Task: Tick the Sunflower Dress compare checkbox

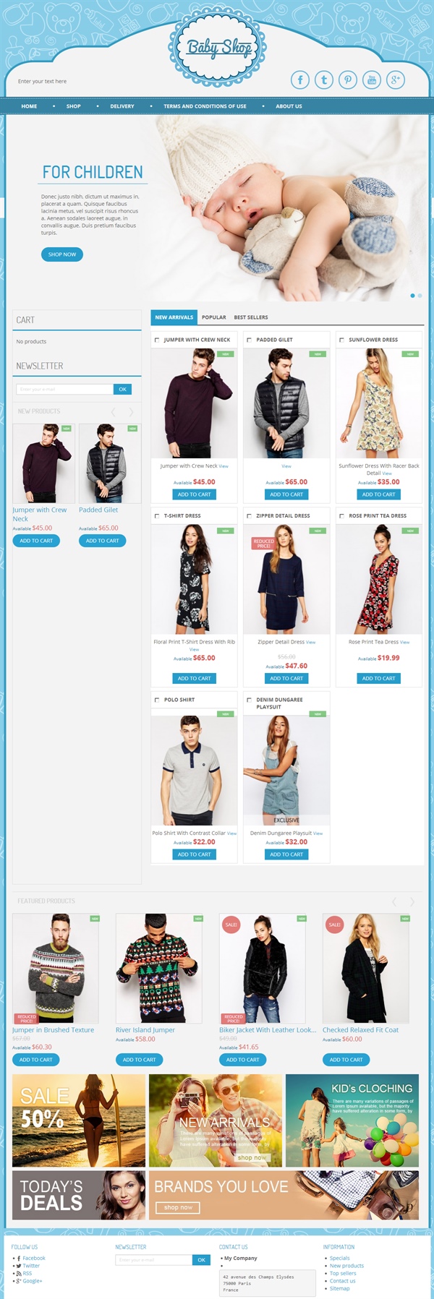Action: (341, 340)
